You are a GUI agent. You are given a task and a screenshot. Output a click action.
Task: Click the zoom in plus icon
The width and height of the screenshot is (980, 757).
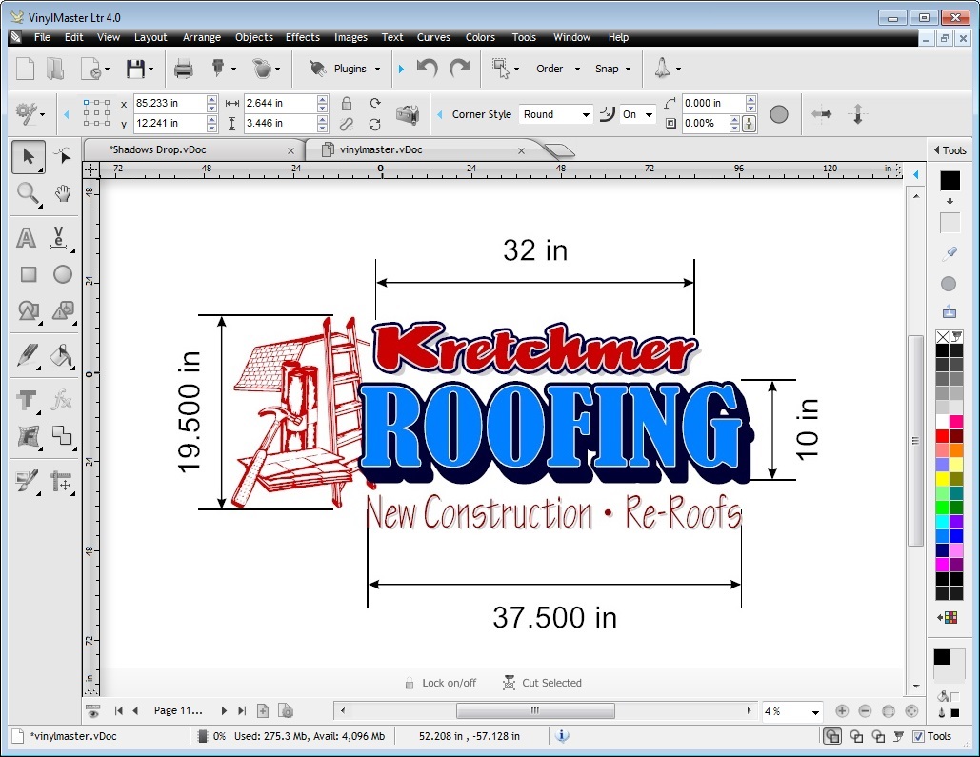pos(842,710)
